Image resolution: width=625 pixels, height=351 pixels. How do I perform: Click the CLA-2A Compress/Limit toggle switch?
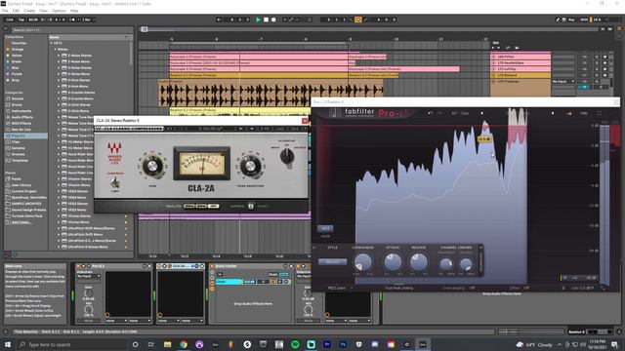115,182
